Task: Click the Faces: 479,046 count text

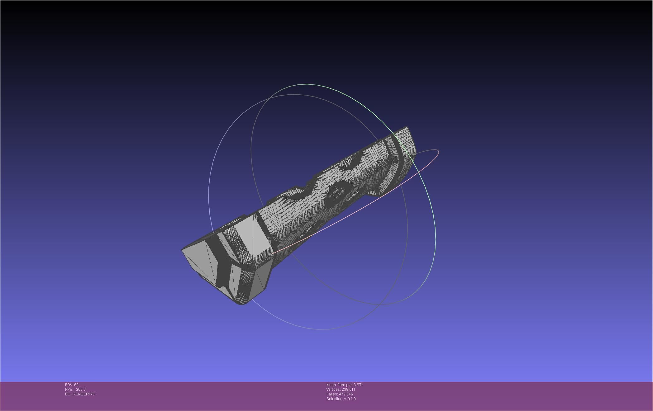Action: tap(339, 394)
